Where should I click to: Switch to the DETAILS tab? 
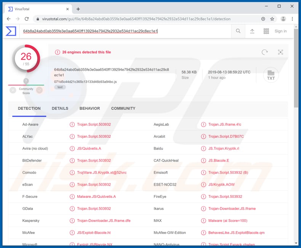60,108
